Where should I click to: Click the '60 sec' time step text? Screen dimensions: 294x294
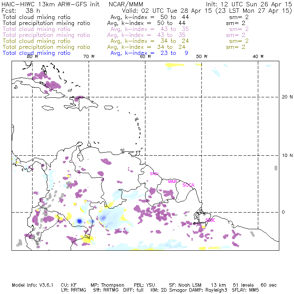[269, 285]
